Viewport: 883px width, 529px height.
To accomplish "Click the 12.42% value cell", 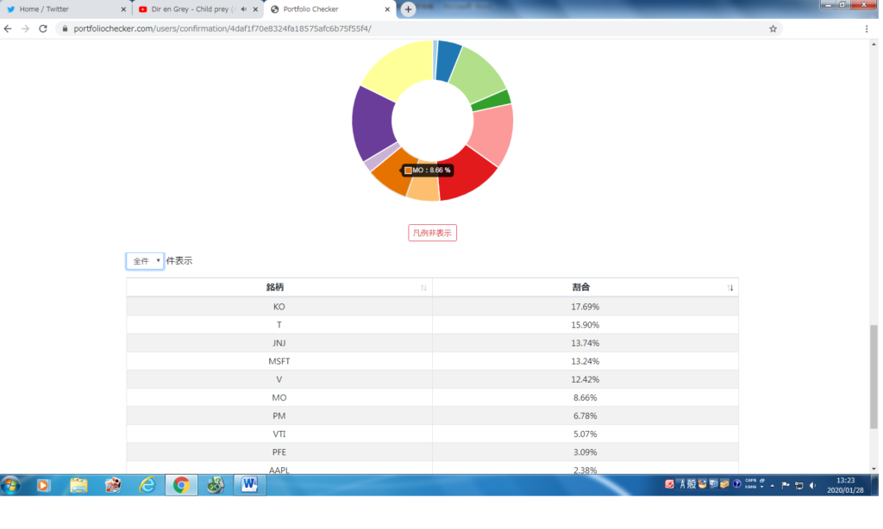I will 586,379.
